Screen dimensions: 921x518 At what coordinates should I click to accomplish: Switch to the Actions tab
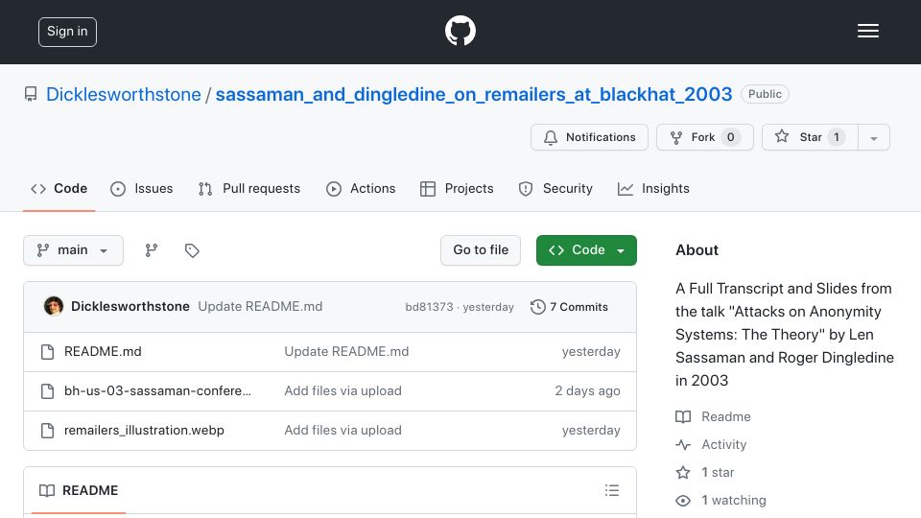tap(361, 189)
